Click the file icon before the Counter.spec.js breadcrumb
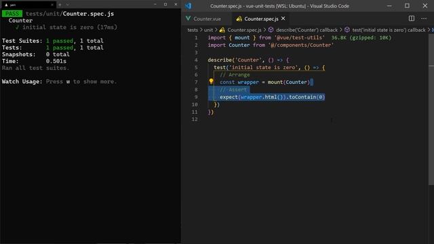Viewport: 434px width, 244px height. click(x=222, y=30)
